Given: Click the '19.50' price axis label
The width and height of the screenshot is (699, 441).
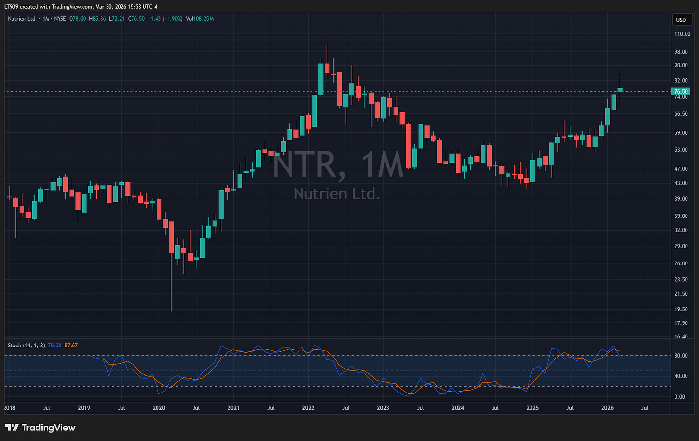Looking at the screenshot, I should tap(681, 310).
